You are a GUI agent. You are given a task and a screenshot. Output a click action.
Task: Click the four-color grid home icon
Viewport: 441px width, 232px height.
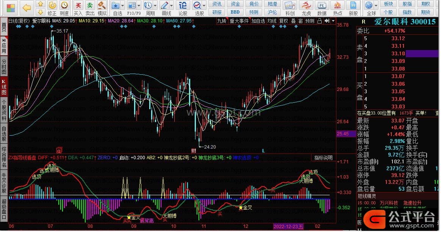click(11, 8)
